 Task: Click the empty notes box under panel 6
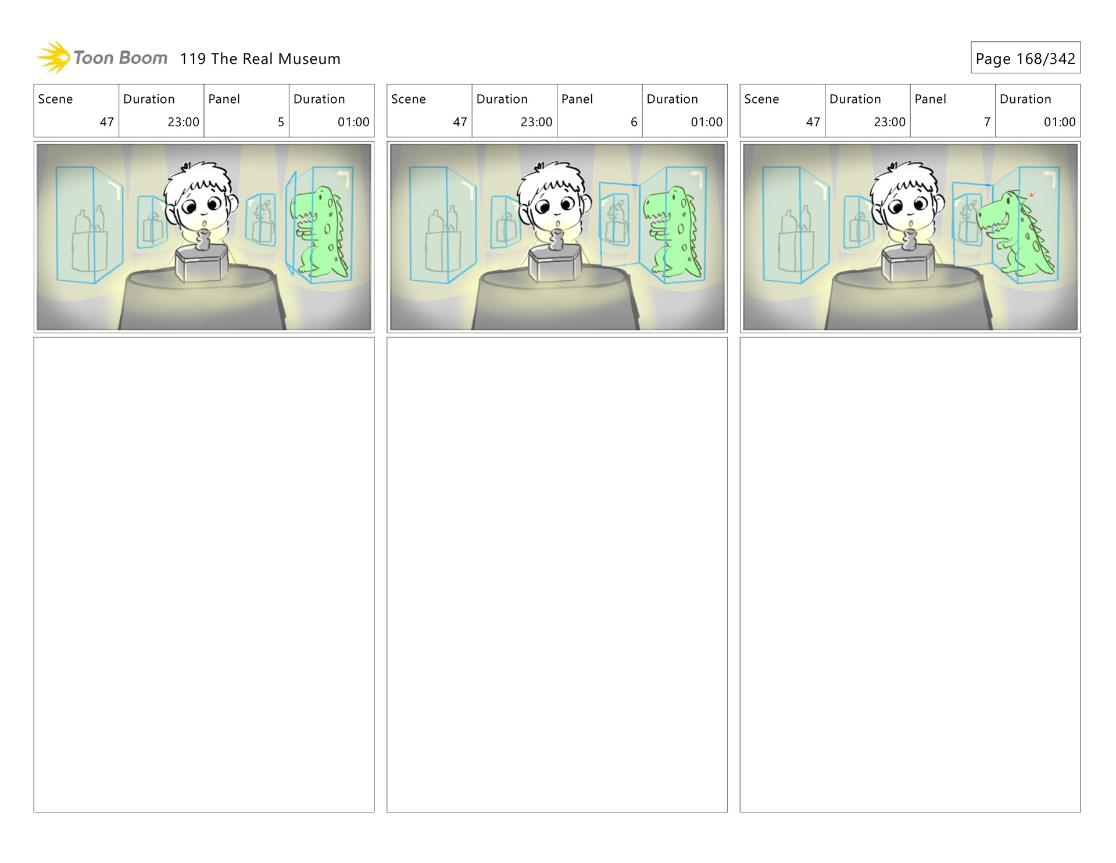click(x=556, y=574)
